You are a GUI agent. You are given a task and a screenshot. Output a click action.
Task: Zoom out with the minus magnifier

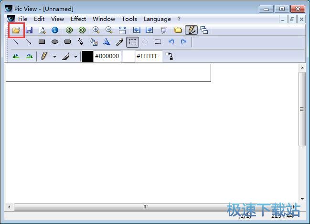(109, 30)
